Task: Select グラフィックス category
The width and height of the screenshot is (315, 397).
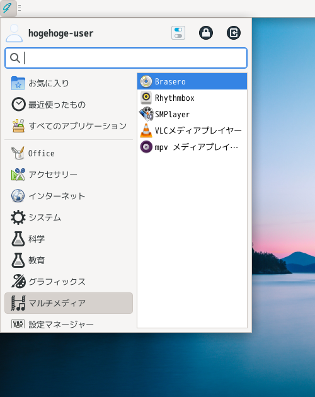Action: tap(69, 282)
